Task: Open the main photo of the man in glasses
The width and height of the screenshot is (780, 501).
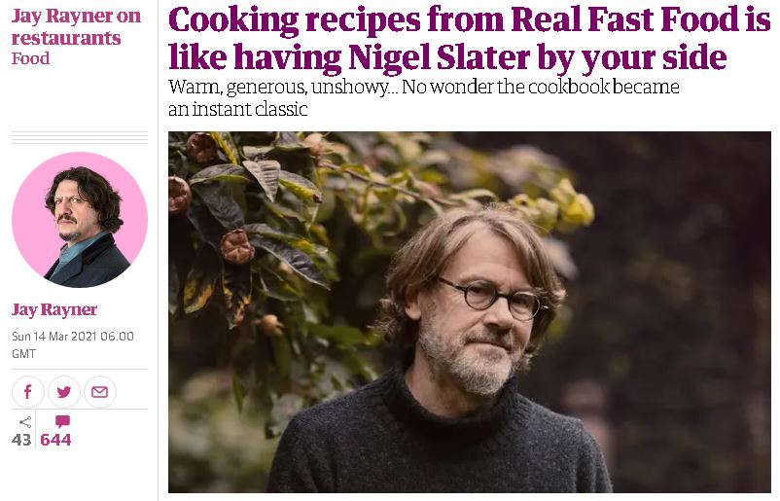Action: 469,312
